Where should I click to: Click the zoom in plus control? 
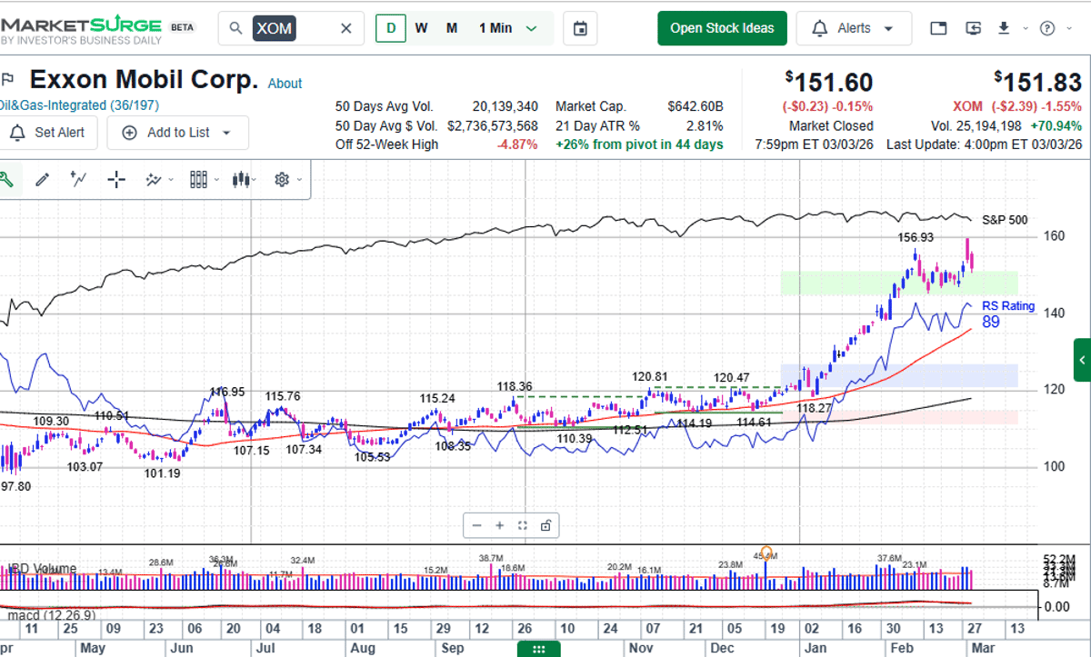coord(499,525)
